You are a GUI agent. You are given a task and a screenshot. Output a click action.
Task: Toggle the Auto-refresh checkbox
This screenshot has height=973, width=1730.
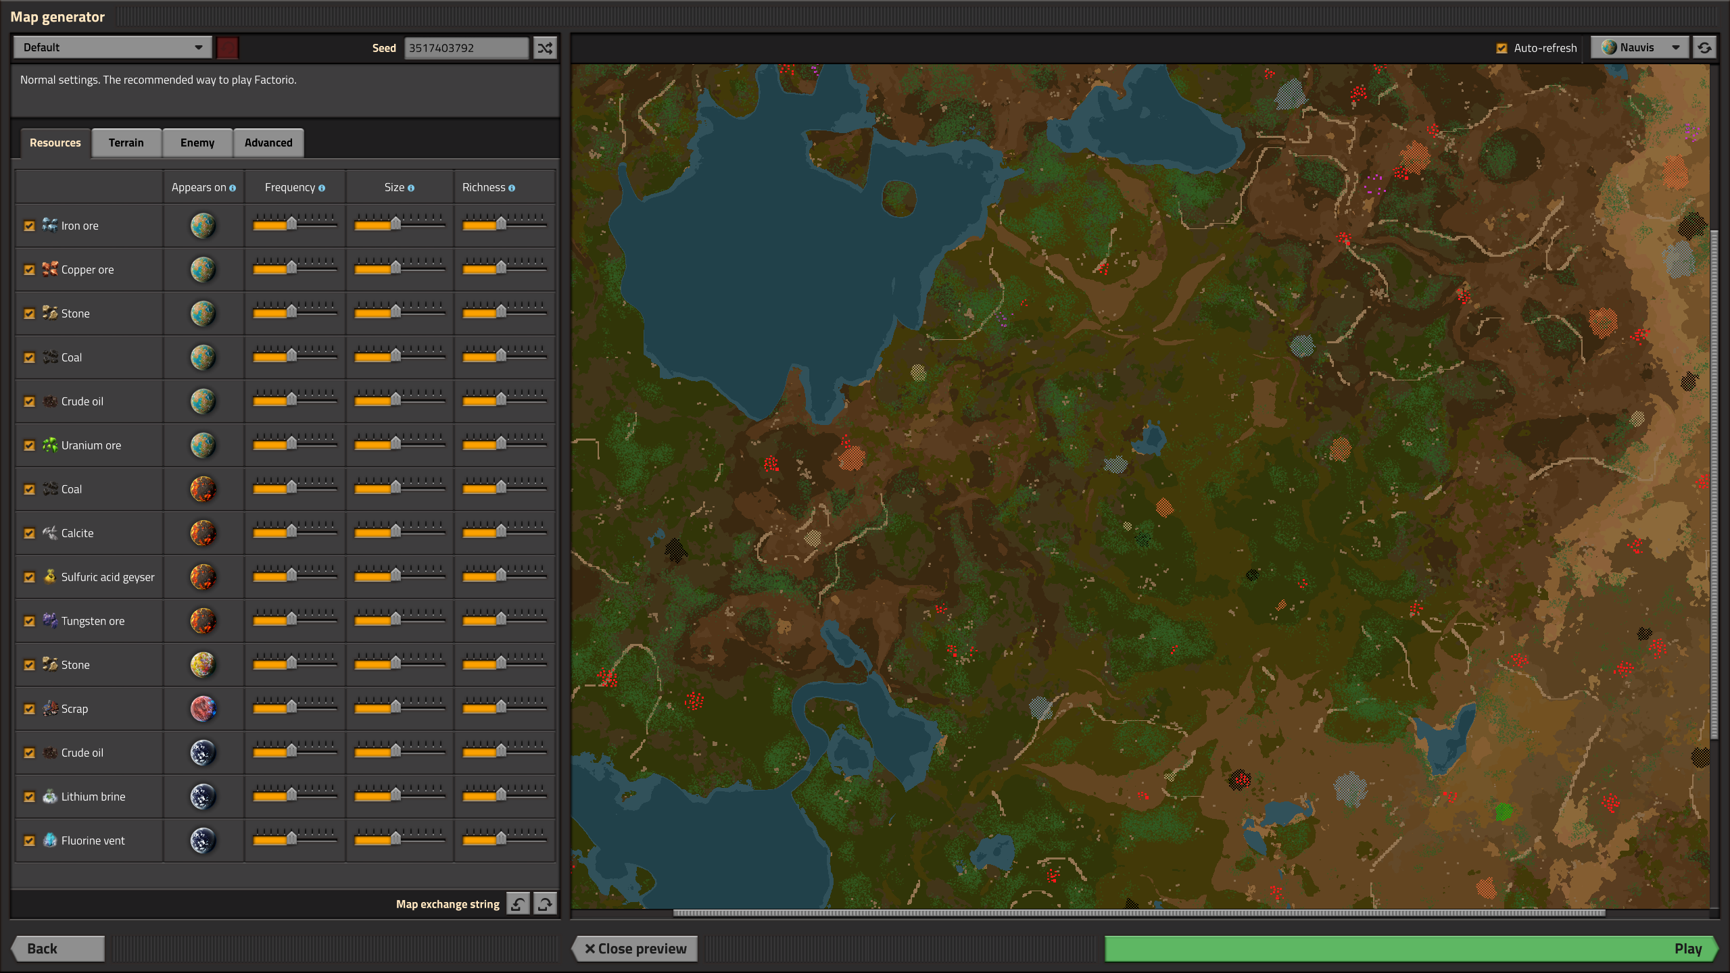[x=1501, y=49]
